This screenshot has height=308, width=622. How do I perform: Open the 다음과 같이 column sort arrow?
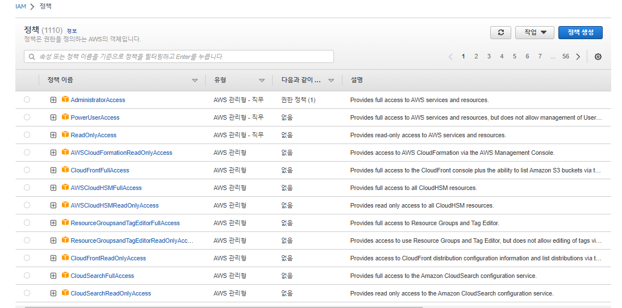pyautogui.click(x=331, y=81)
